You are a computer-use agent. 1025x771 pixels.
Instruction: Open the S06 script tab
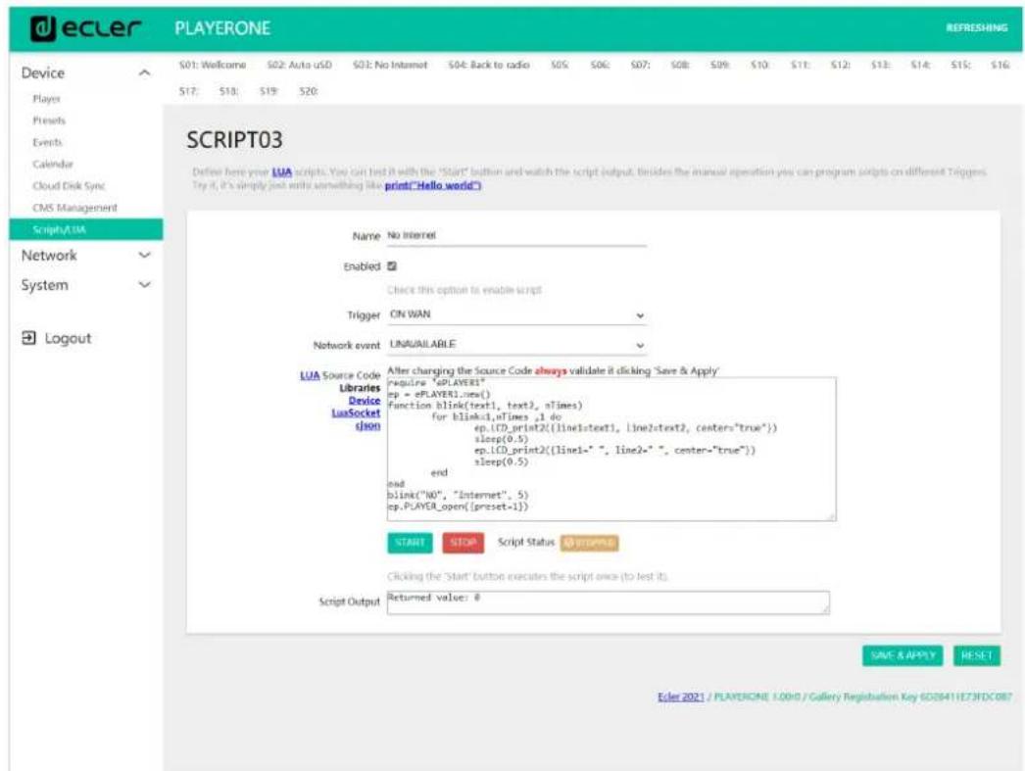[x=600, y=65]
